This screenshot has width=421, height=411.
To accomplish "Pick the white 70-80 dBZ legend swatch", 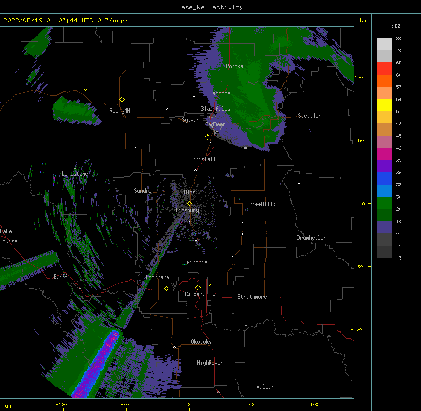I will (384, 44).
